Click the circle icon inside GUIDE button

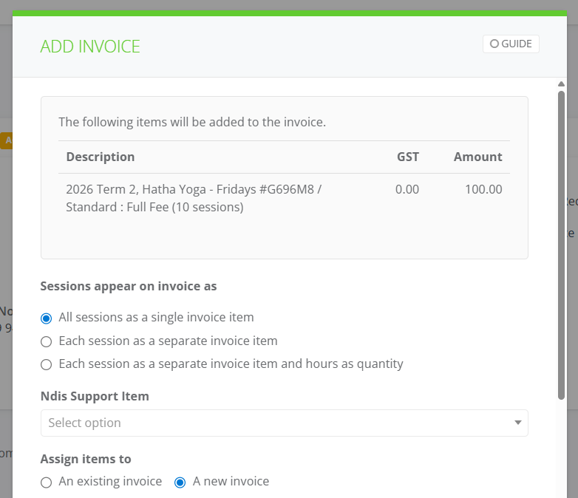click(x=494, y=44)
